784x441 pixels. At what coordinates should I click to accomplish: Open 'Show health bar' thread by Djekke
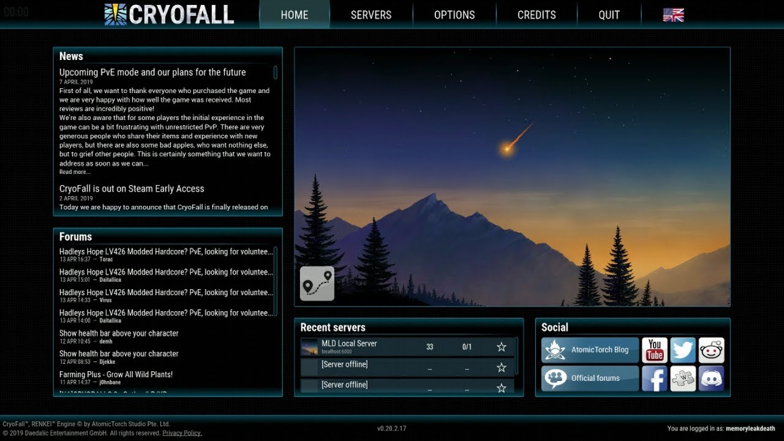pyautogui.click(x=119, y=356)
